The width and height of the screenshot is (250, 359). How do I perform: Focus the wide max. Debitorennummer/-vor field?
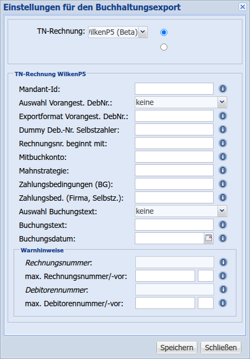pos(165,303)
